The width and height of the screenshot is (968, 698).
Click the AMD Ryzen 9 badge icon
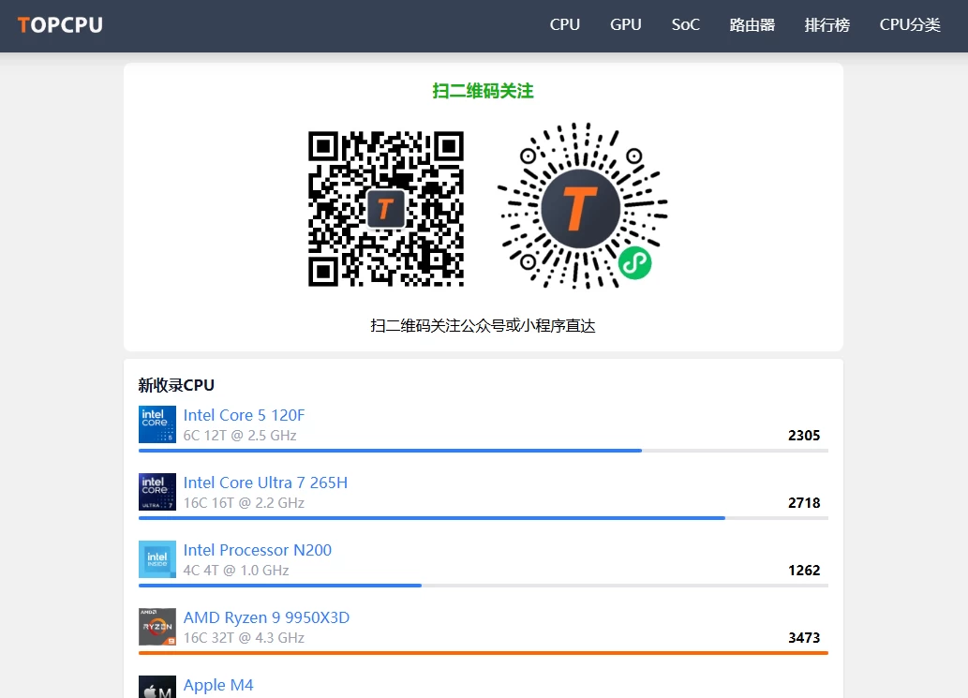156,627
